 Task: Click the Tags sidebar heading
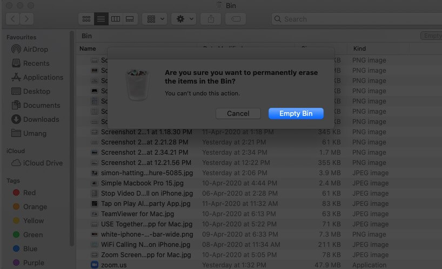pyautogui.click(x=13, y=181)
